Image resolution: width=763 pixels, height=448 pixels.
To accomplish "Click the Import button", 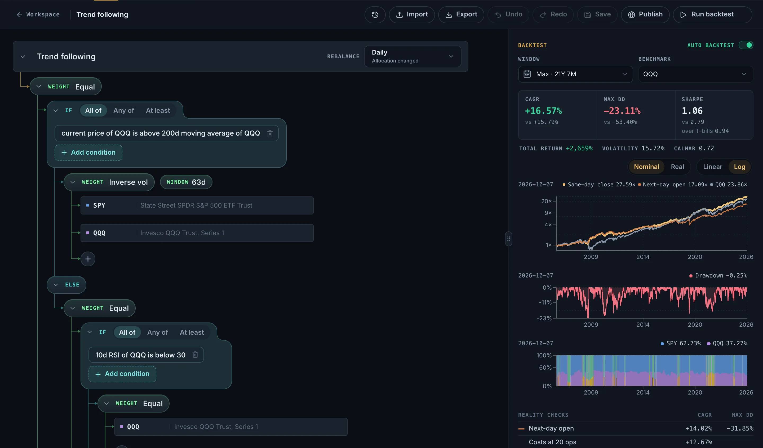I will click(x=412, y=15).
